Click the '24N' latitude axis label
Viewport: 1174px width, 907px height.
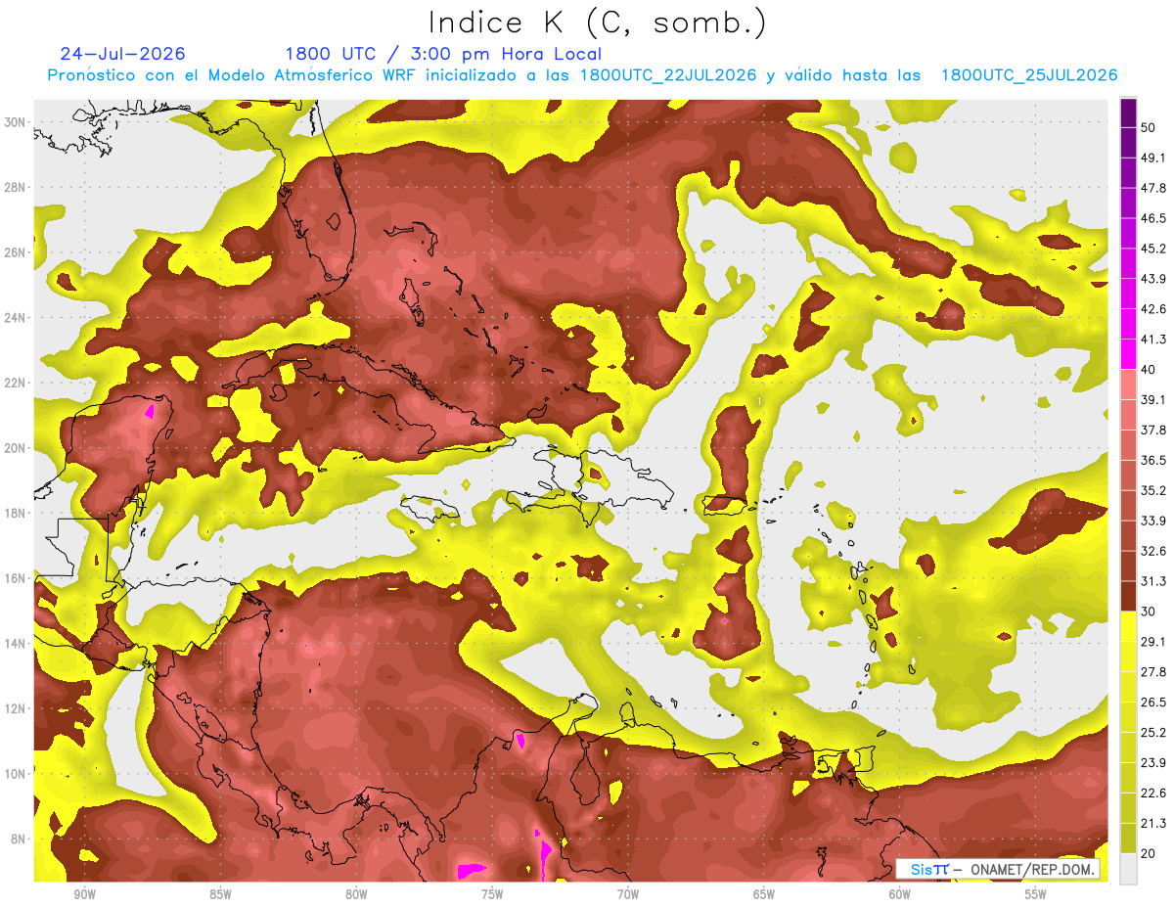click(15, 318)
